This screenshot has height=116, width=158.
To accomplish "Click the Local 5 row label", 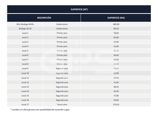I will [x=25, y=51].
